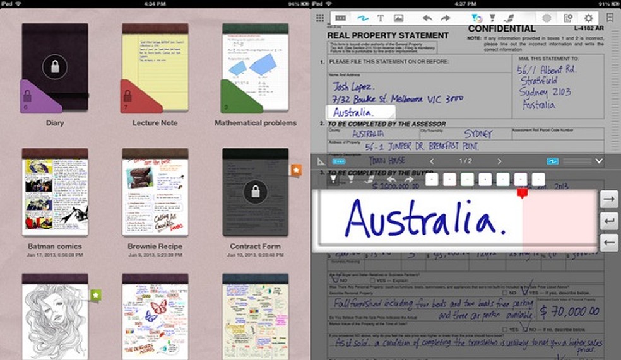Select white pen in zoom panel toolbar
Screen dimensions: 621x360
point(333,180)
